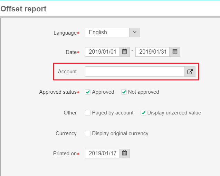Open the Account lookup popup icon

190,72
